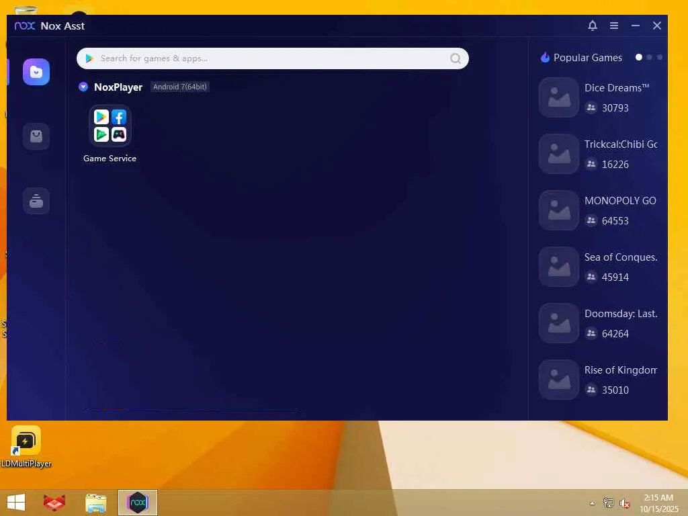Click the 16226 player count
Viewport: 688px width, 516px height.
pyautogui.click(x=615, y=165)
